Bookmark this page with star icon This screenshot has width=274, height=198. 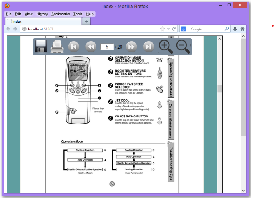tap(163, 29)
